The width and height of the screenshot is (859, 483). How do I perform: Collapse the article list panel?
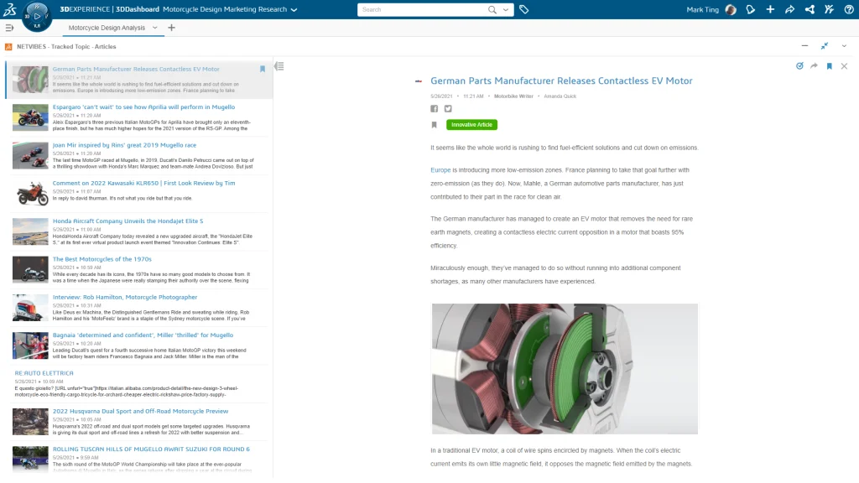click(279, 66)
